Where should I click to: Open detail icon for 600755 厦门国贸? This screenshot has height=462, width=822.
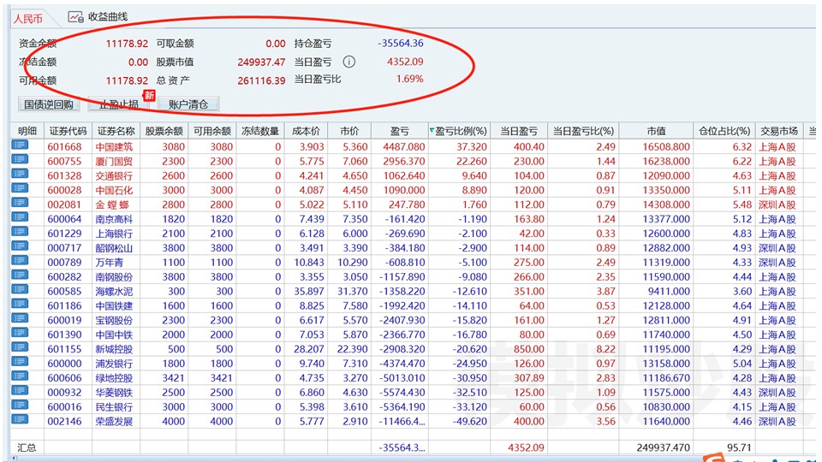click(20, 160)
